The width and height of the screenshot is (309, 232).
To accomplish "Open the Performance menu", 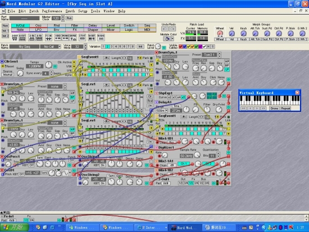I will click(52, 11).
